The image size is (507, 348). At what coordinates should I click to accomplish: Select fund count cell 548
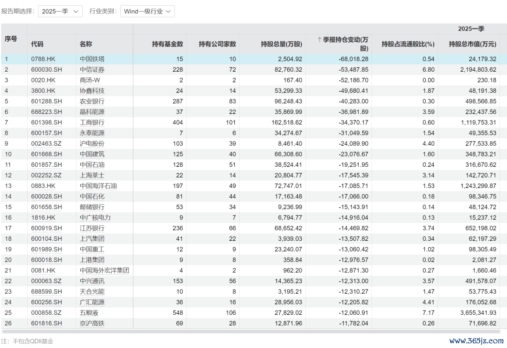pyautogui.click(x=178, y=313)
